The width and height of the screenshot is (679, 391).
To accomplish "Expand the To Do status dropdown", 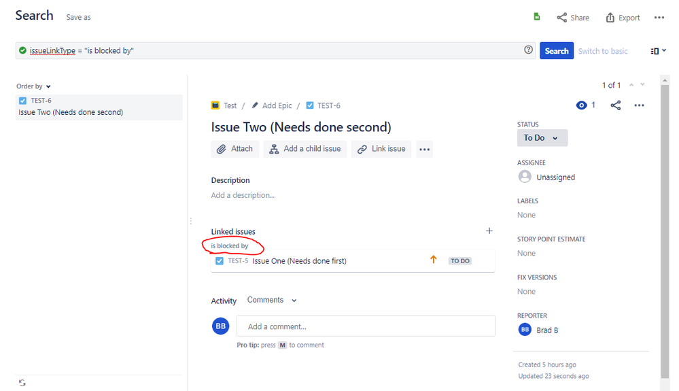I will [x=542, y=138].
